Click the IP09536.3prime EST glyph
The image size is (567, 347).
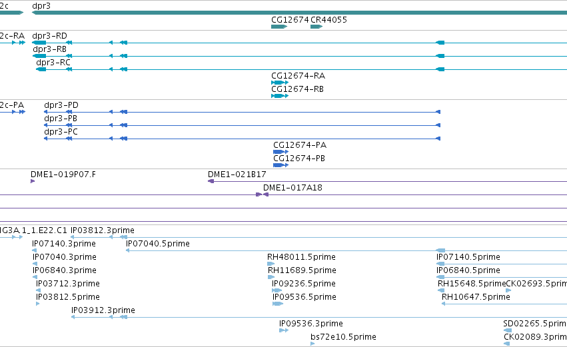tap(284, 330)
